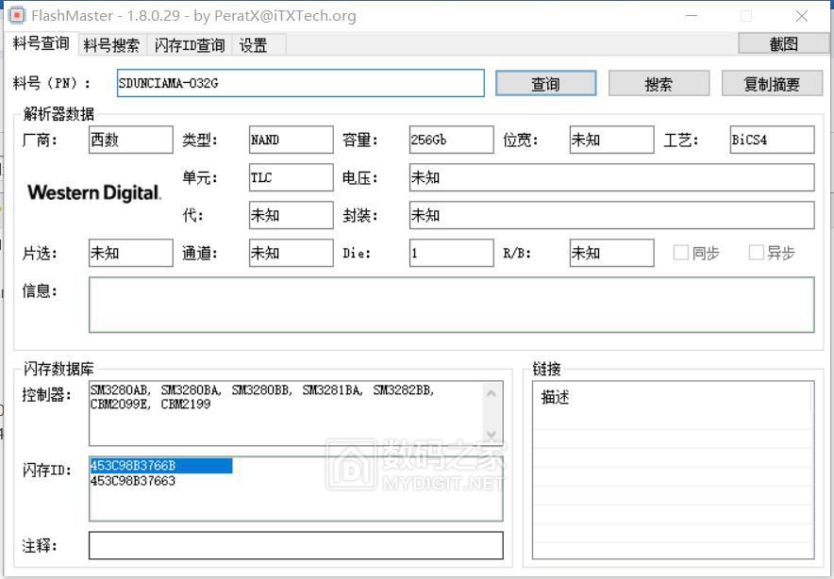The height and width of the screenshot is (579, 834).
Task: Open the 设置 tab
Action: (x=251, y=44)
